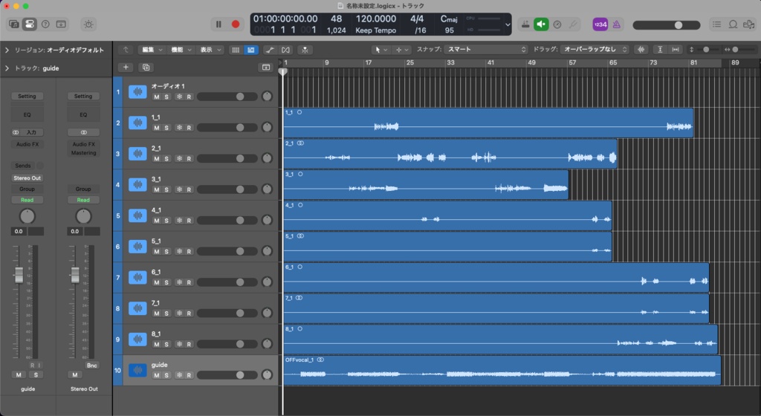
Task: Mute the オーディオ 1 track
Action: [x=156, y=97]
